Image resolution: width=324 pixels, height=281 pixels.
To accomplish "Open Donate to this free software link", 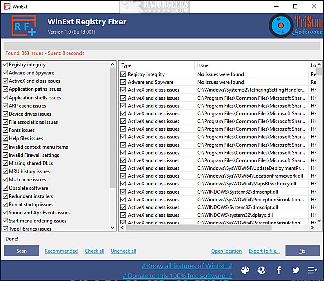I will tap(177, 276).
